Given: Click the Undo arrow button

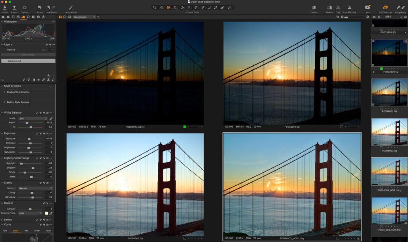Looking at the screenshot, I should (49, 8).
